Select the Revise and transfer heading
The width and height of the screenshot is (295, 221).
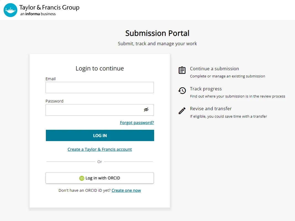(x=211, y=109)
